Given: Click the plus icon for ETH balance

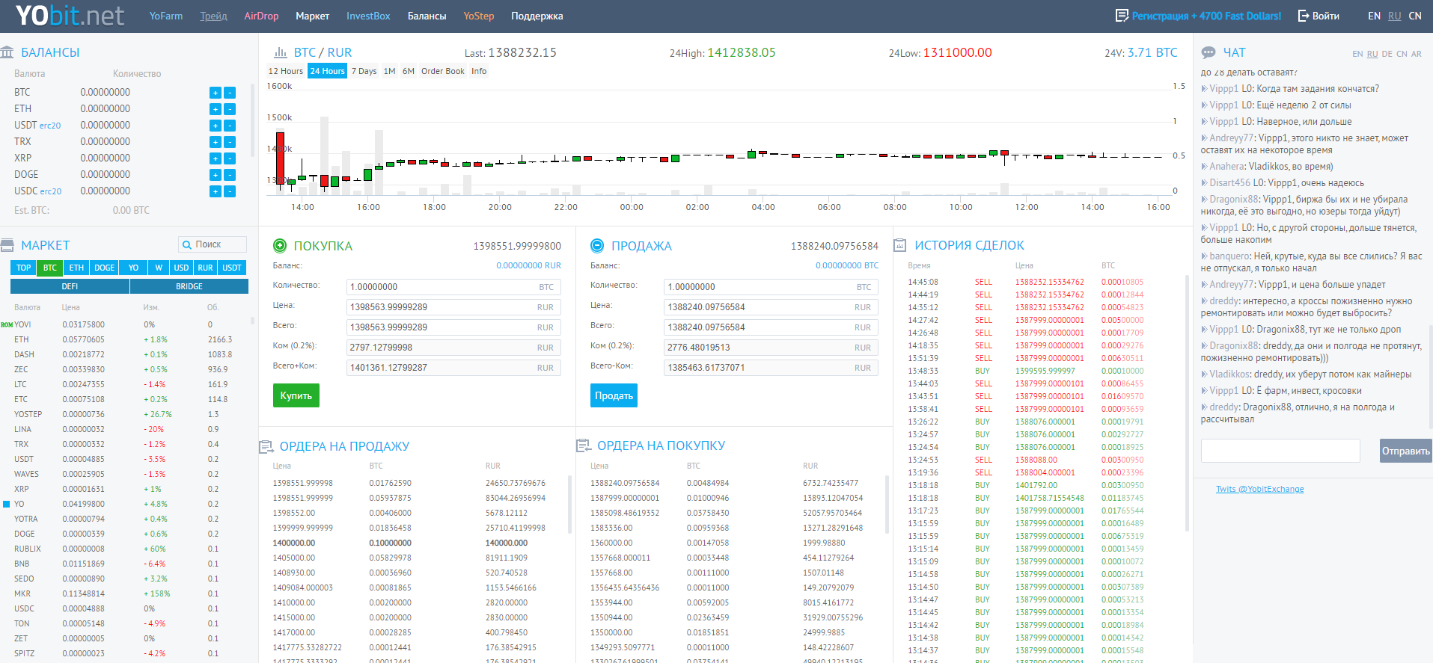Looking at the screenshot, I should (x=216, y=109).
